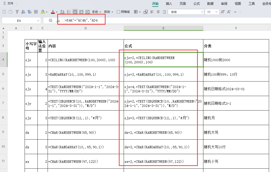Viewport: 271px width, 172px height.
Task: Select row 9 header
Action: [3, 132]
